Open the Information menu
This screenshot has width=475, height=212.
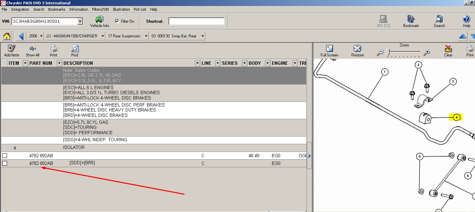pos(79,9)
